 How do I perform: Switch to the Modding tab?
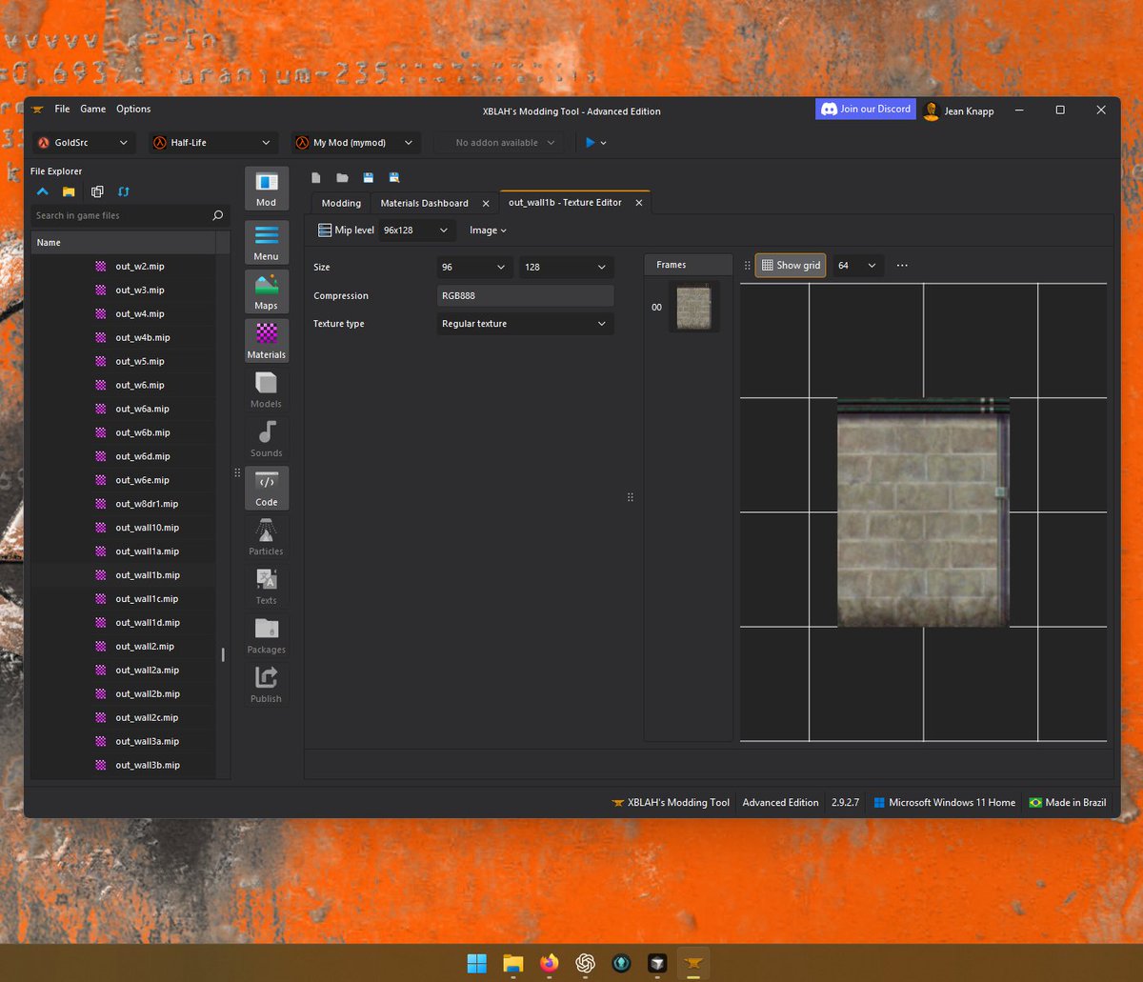tap(341, 203)
